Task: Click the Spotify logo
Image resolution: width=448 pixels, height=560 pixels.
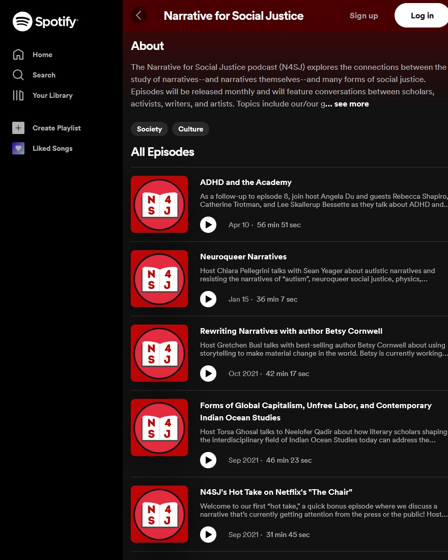Action: pyautogui.click(x=45, y=21)
